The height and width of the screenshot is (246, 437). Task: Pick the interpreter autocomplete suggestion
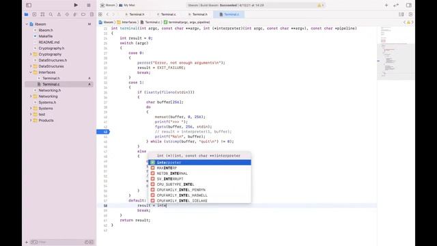[x=199, y=163]
